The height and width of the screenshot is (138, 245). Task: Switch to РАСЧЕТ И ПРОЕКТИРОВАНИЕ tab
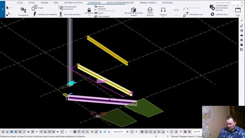[120, 3]
